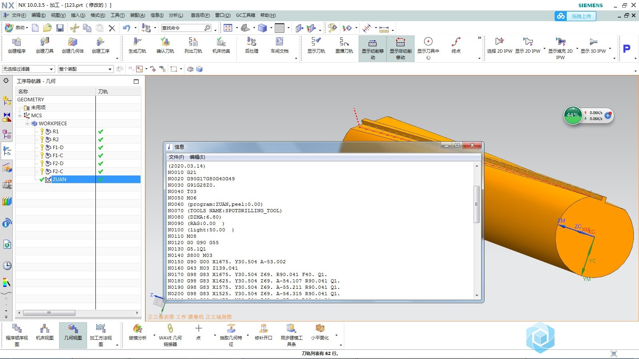Open dropdown arrow next to 显示 3D IPW
This screenshot has height=359, width=639.
pyautogui.click(x=610, y=49)
